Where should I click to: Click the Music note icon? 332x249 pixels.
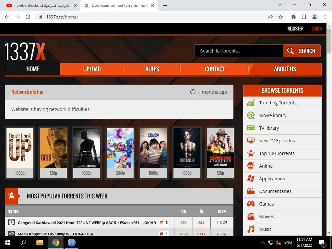pyautogui.click(x=251, y=229)
